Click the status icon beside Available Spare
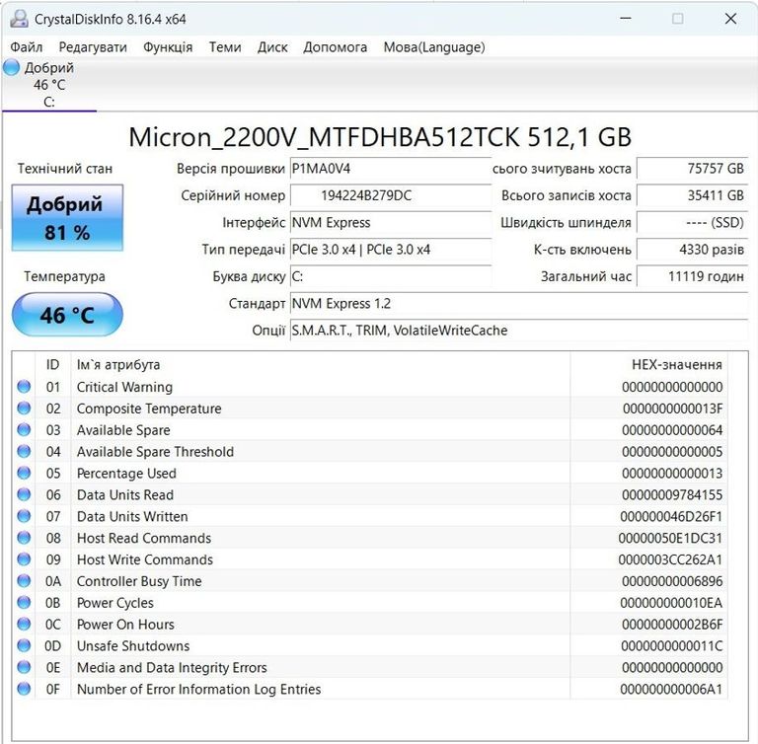The height and width of the screenshot is (744, 758). point(24,430)
